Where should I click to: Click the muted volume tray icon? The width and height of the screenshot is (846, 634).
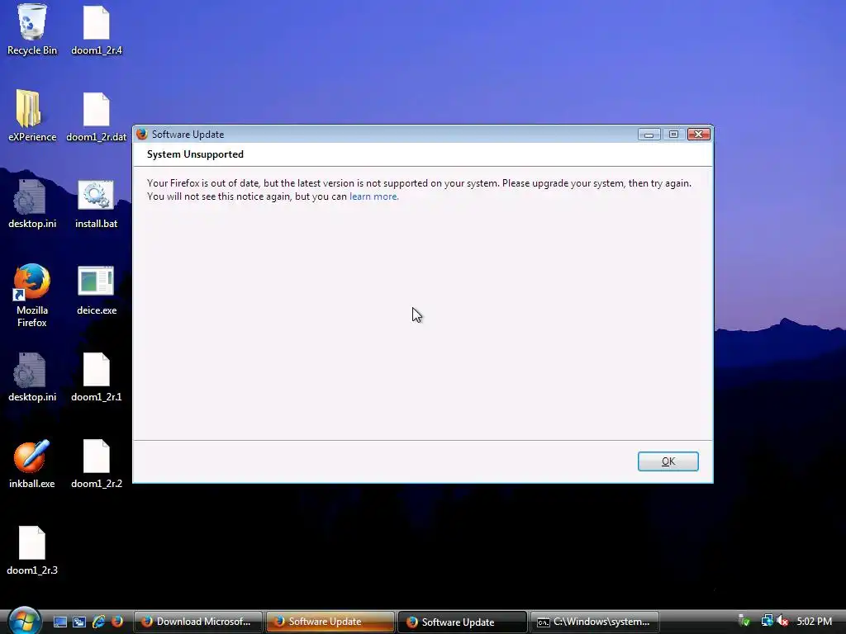[x=783, y=621]
